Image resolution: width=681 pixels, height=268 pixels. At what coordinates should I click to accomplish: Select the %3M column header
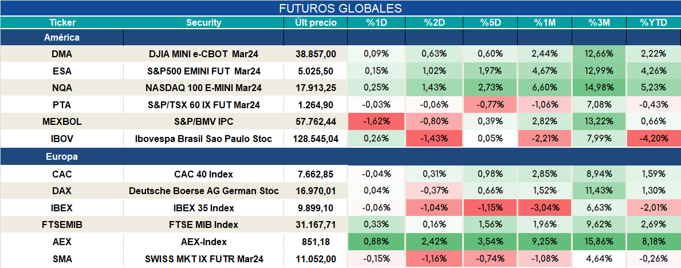(599, 23)
